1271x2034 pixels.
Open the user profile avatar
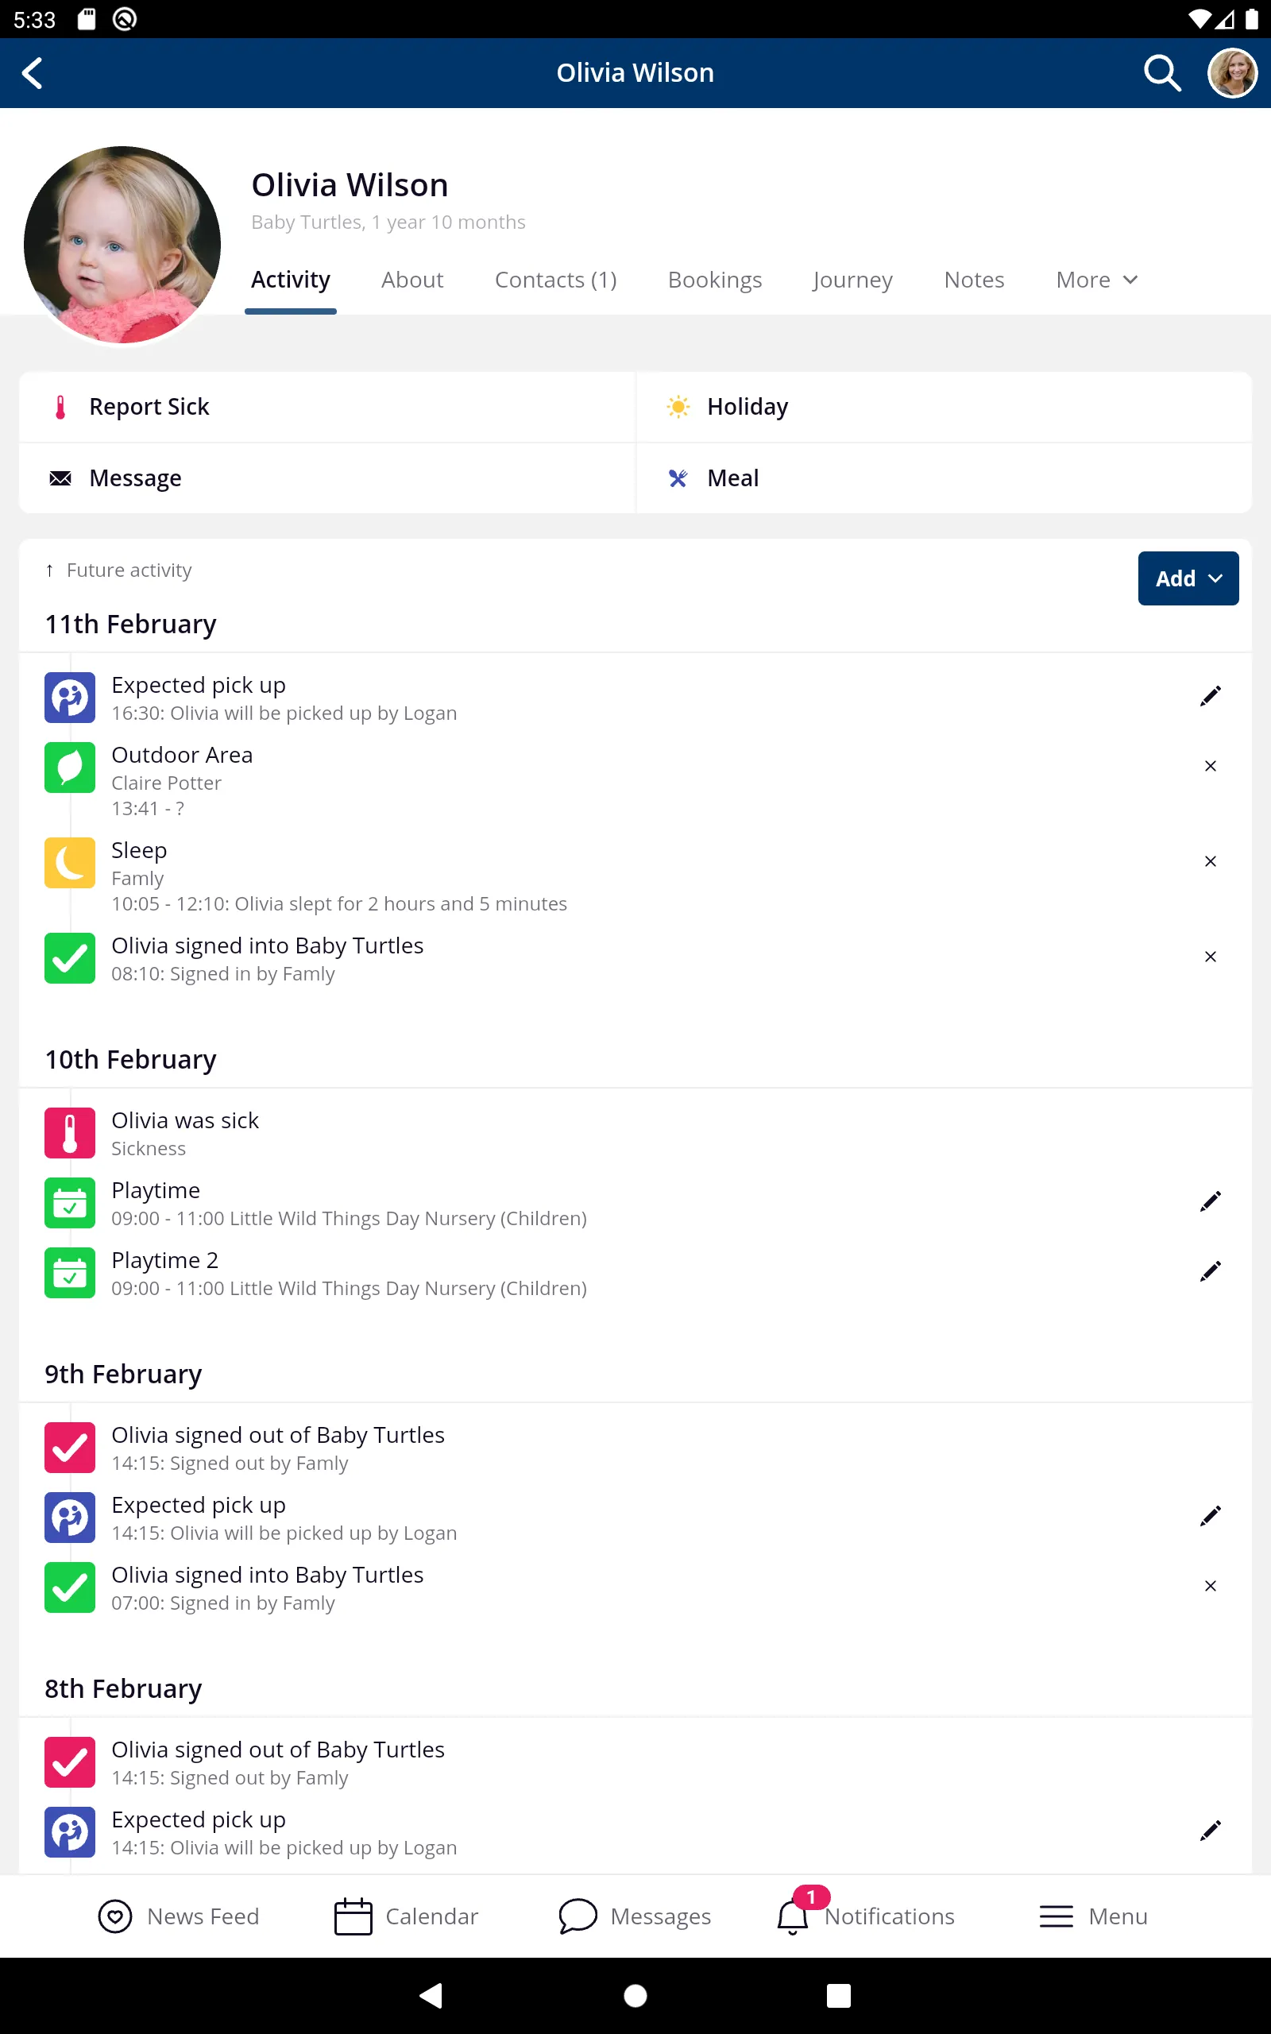[1231, 73]
